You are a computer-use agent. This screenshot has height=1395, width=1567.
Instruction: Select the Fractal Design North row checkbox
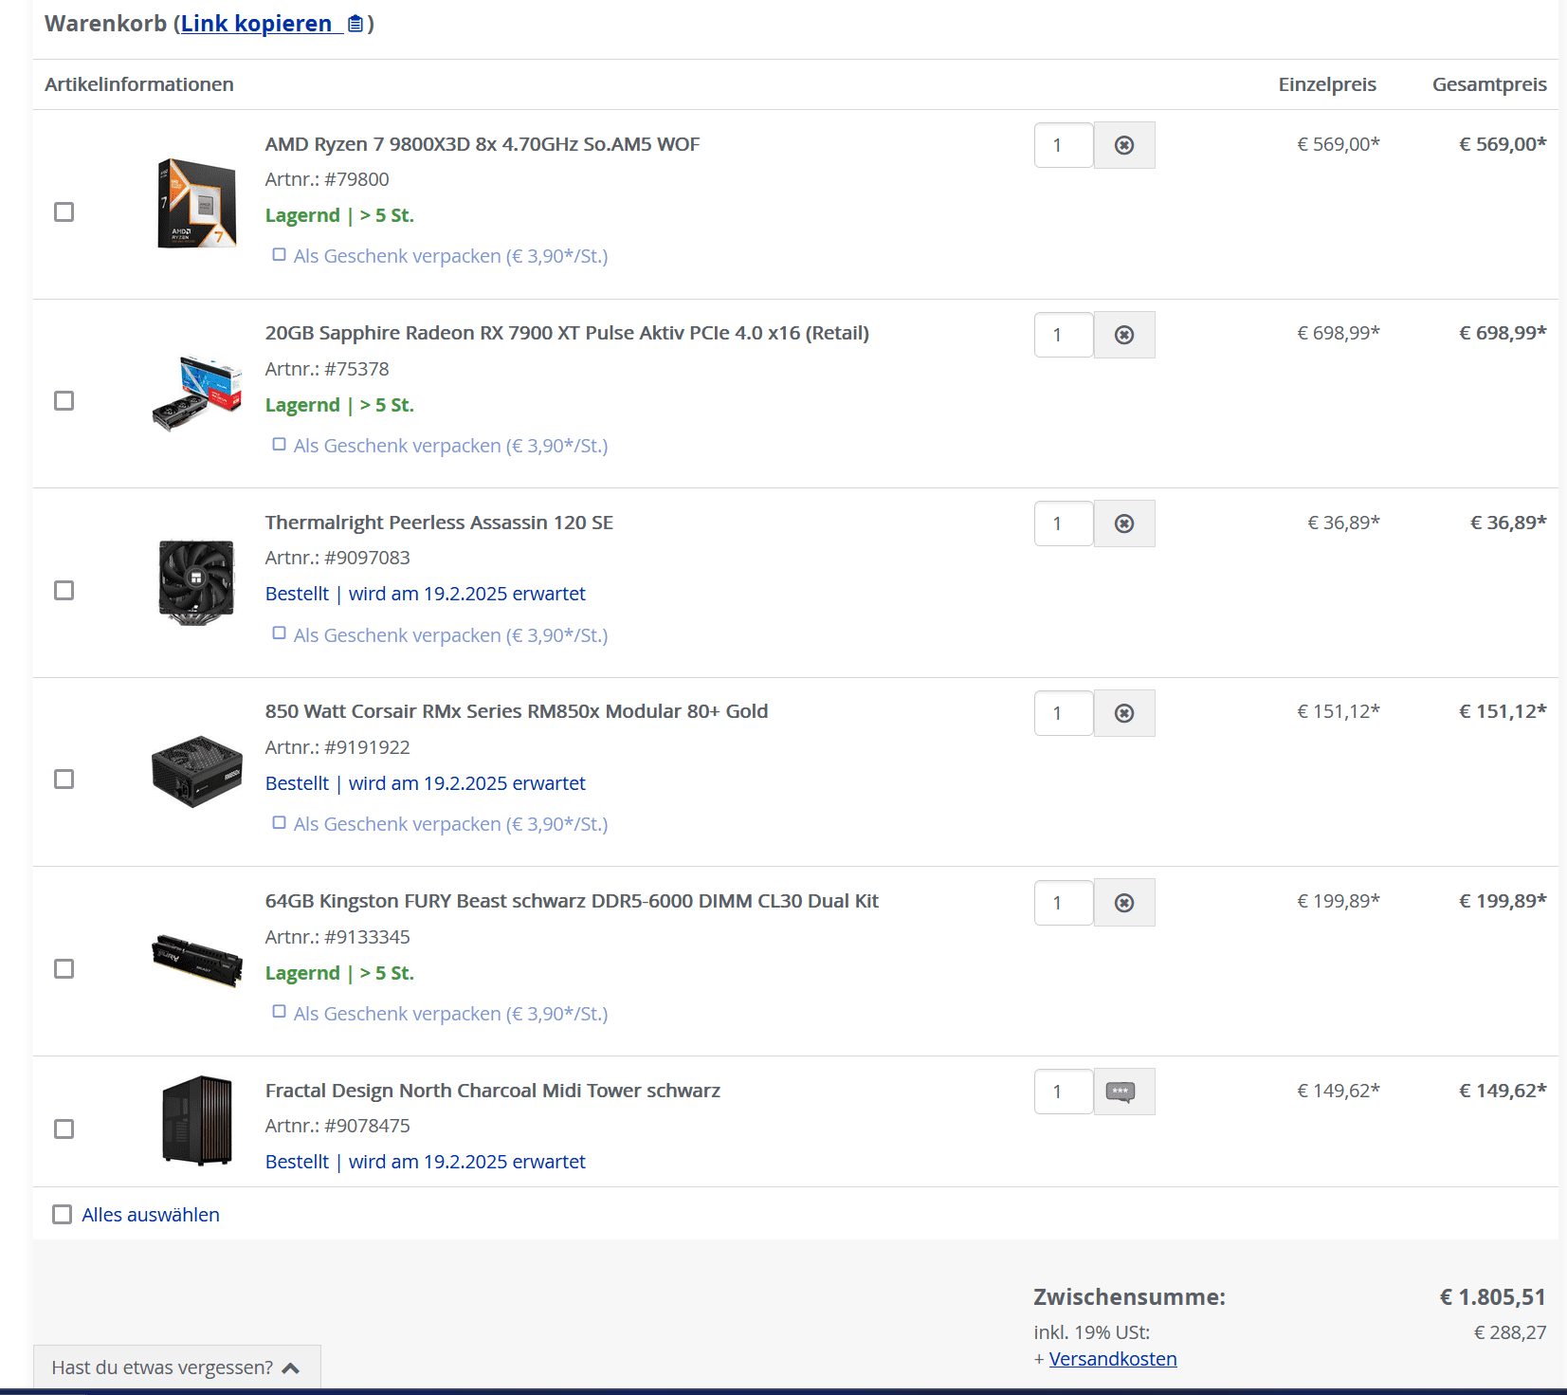point(64,1129)
